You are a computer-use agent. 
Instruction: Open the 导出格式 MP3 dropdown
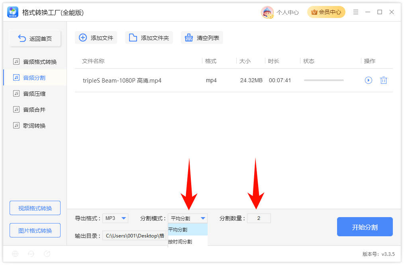pos(115,218)
